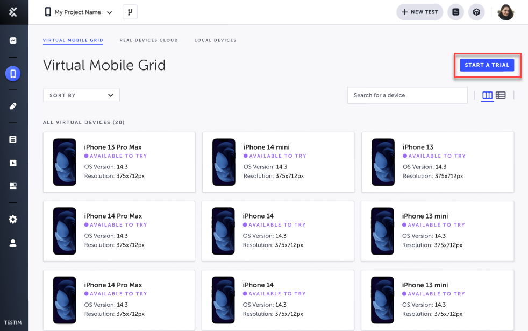Click 'OS Version: 14.3' in iPhone 13 card
The height and width of the screenshot is (331, 528).
pos(425,167)
